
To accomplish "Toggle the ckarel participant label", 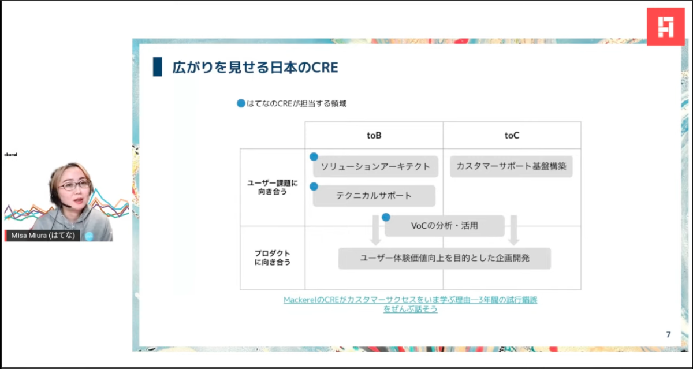I will pos(11,154).
